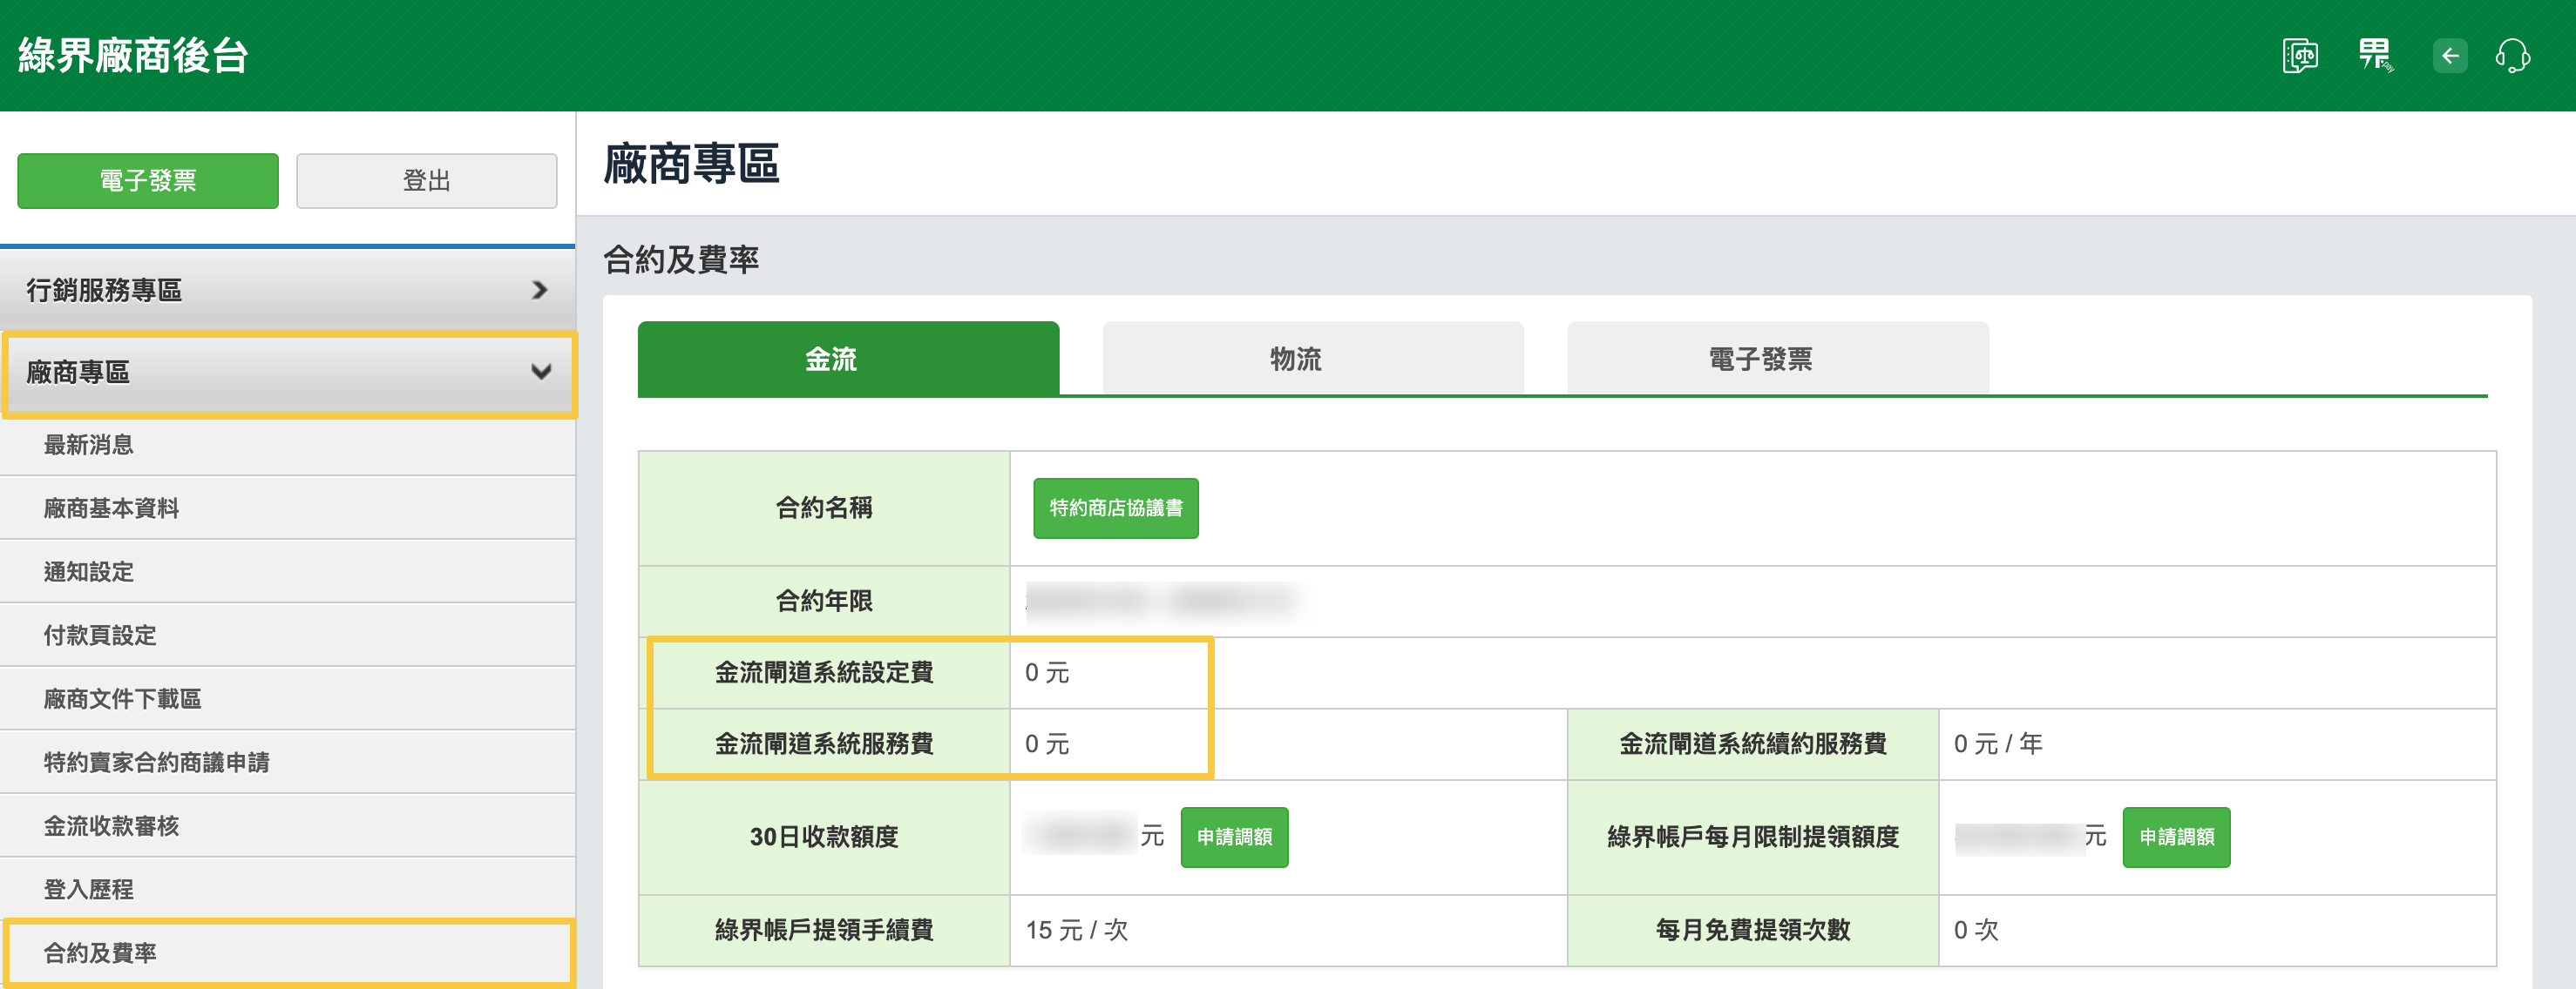Viewport: 2576px width, 989px height.
Task: Go to 通知設定 in sidebar
Action: [89, 571]
